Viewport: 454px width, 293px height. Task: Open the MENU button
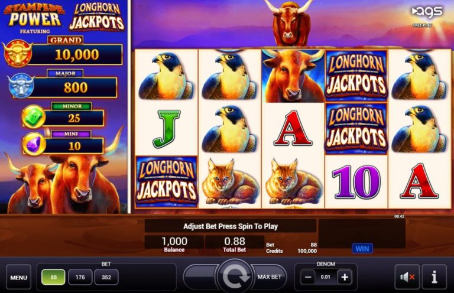point(18,278)
